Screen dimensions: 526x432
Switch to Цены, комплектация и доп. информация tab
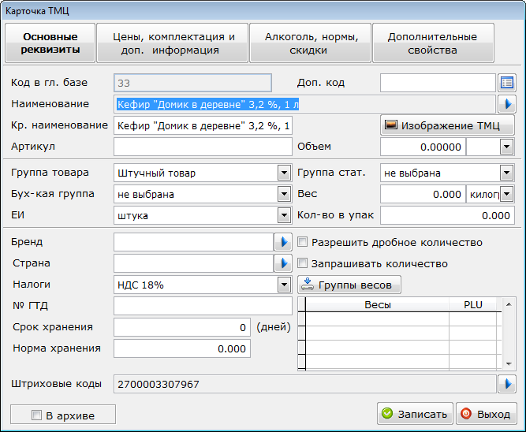[173, 43]
